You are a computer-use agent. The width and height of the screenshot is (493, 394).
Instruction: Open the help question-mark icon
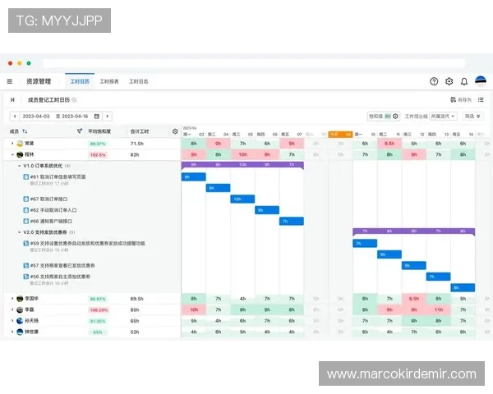[434, 81]
